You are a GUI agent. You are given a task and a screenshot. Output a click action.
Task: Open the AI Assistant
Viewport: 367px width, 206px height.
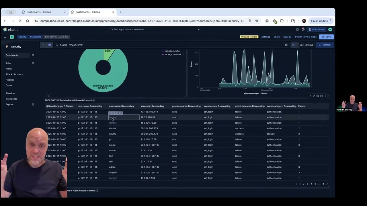point(316,29)
